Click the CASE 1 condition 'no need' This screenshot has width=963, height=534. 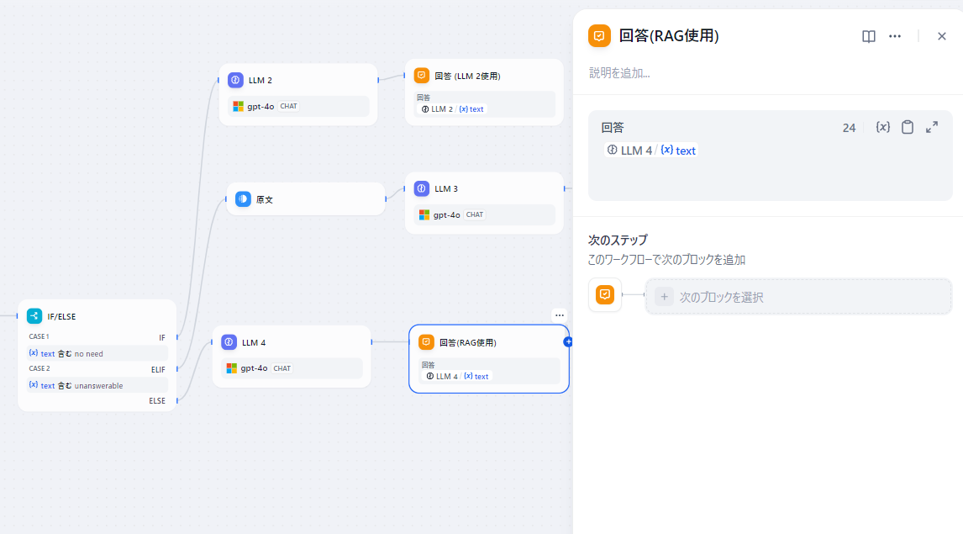tap(97, 353)
